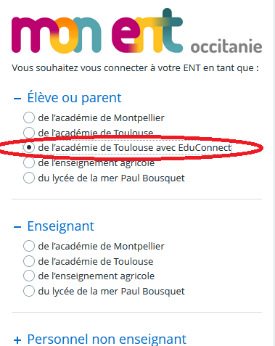Select Élève académie de Montpellier radio
Screen dimensions: 275x346
point(29,118)
